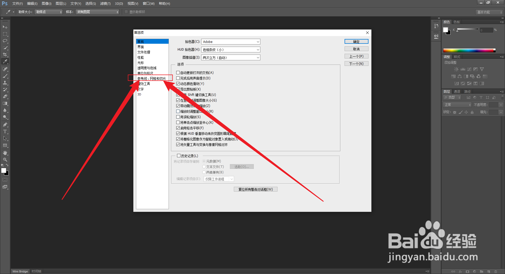Click the lock all icon

pos(472,112)
